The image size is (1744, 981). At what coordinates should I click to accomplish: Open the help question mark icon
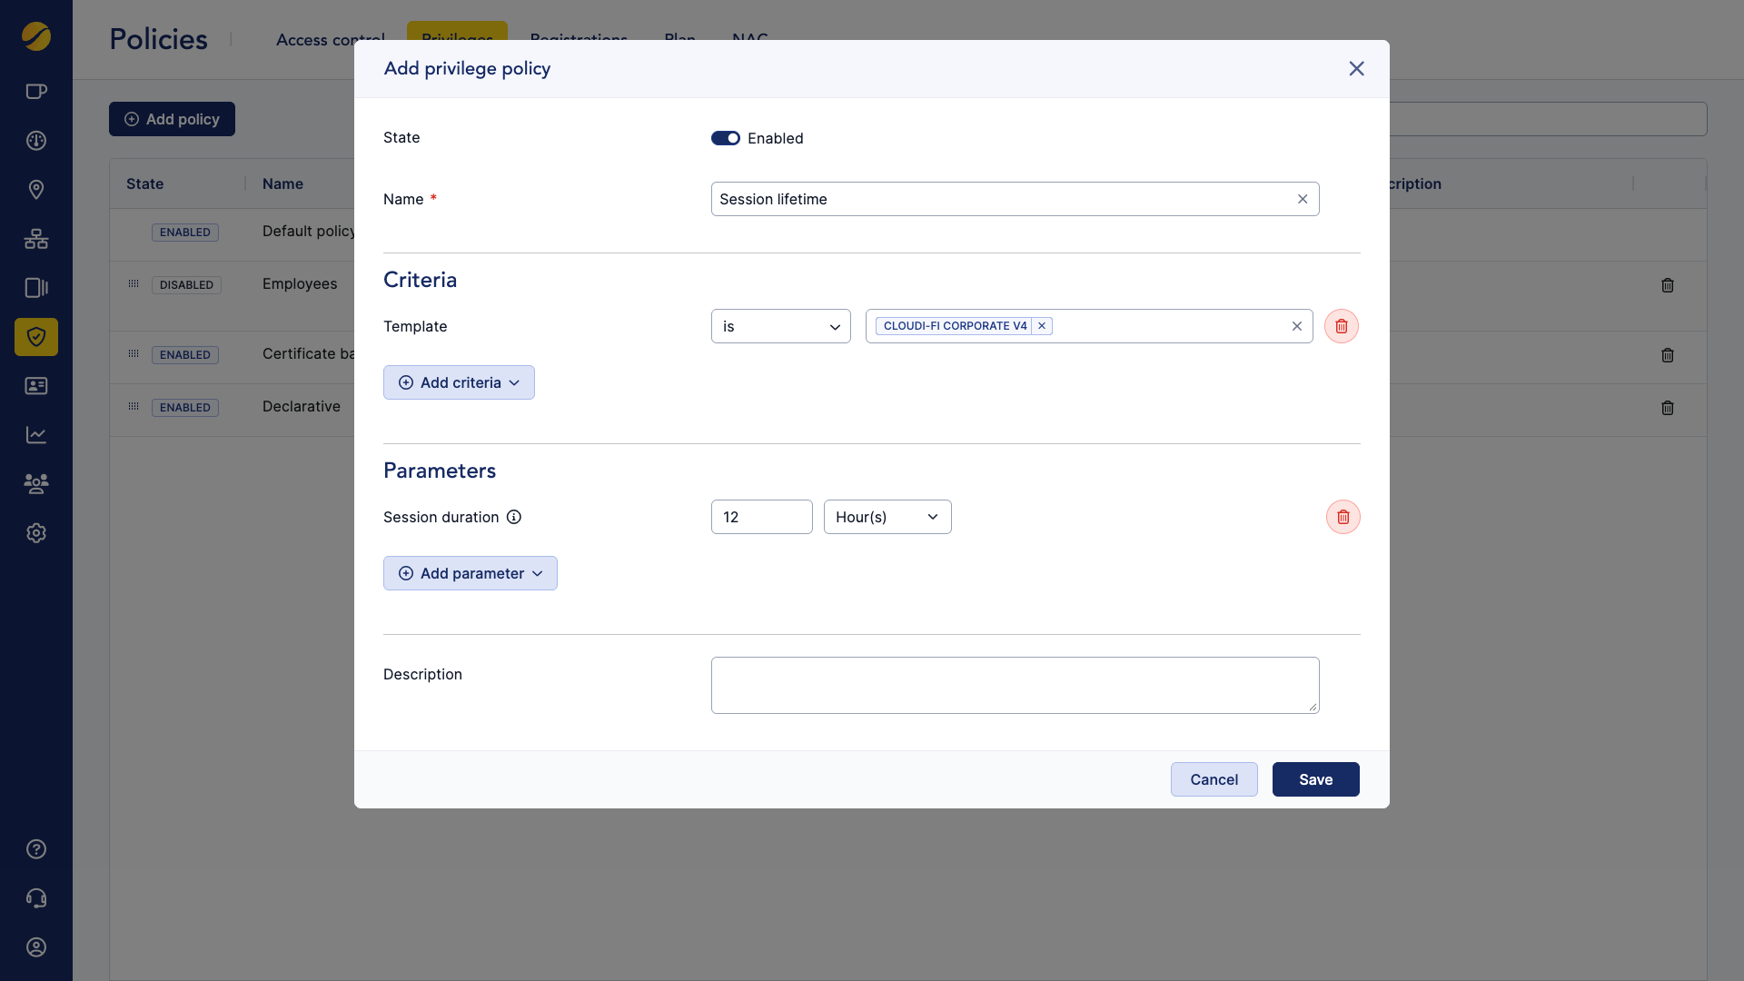coord(36,849)
